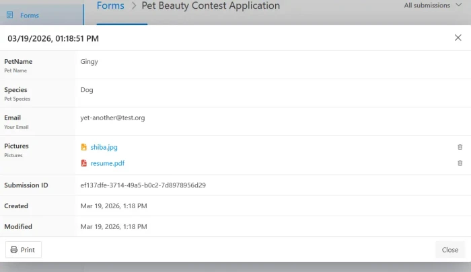Click the shiba.jpg image file icon

(84, 147)
